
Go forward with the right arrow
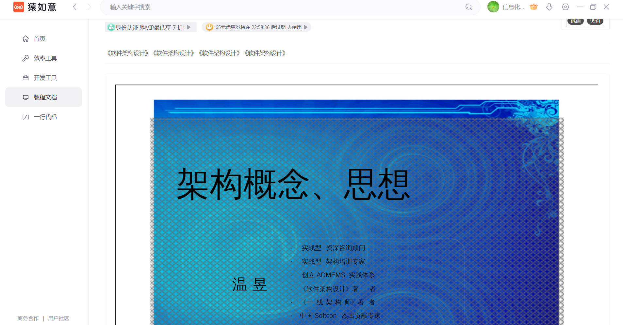click(x=89, y=7)
